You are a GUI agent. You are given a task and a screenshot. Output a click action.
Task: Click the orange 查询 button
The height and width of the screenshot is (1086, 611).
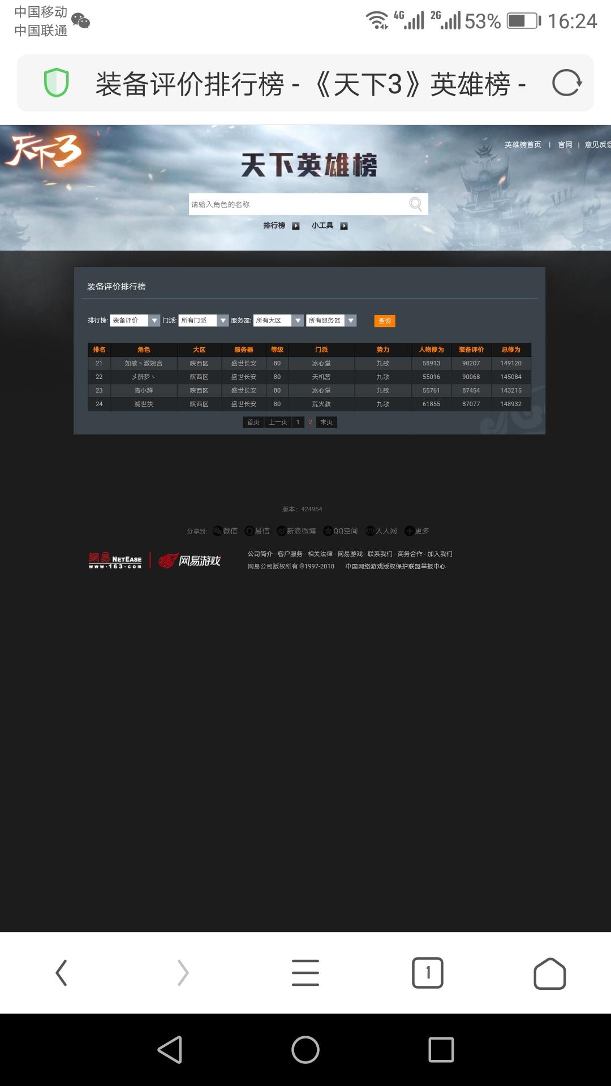pos(385,321)
